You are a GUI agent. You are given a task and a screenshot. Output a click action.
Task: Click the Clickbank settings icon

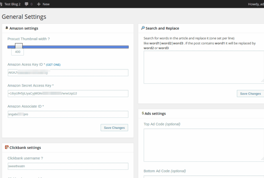coord(7,147)
